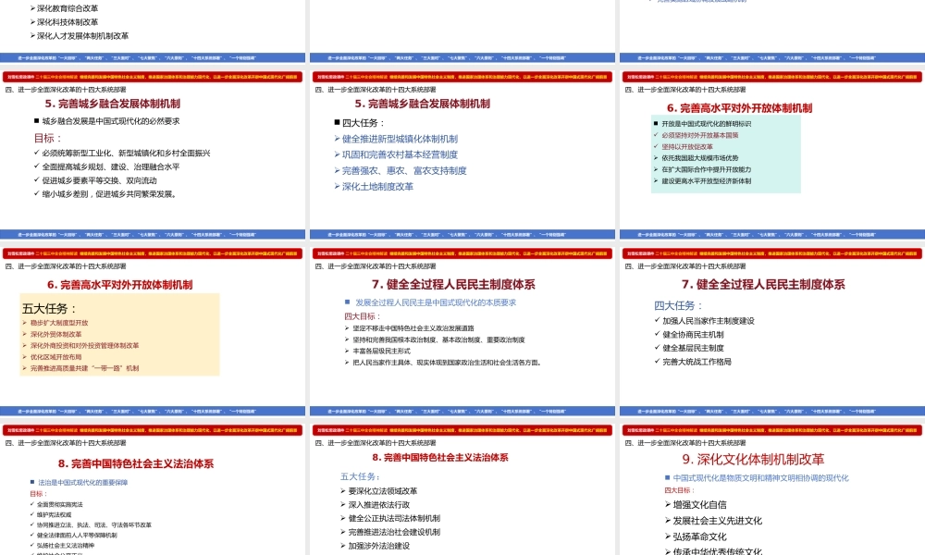Click item 全面贯彻实施宪法
The height and width of the screenshot is (555, 925).
(59, 505)
